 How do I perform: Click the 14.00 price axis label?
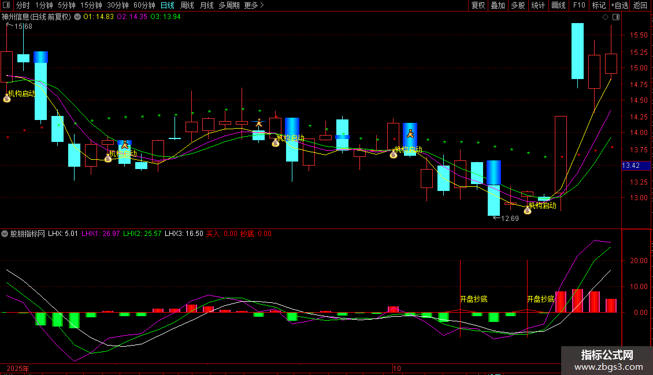639,133
